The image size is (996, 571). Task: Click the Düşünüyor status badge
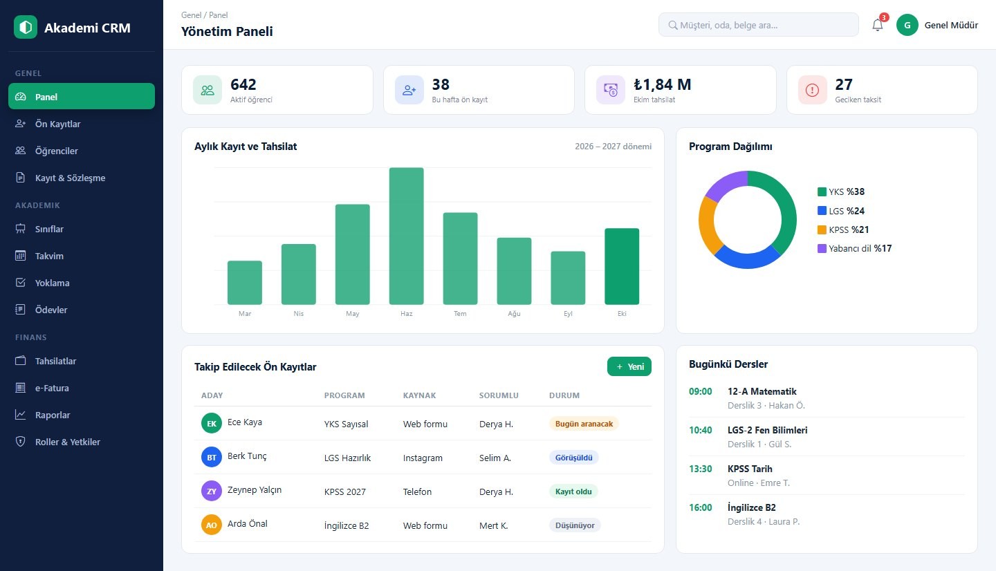point(575,525)
